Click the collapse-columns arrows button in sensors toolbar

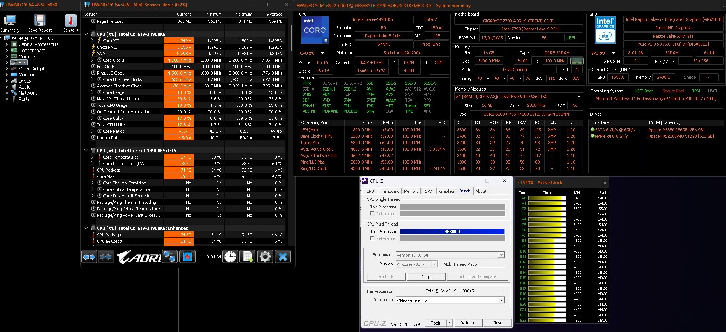(106, 257)
